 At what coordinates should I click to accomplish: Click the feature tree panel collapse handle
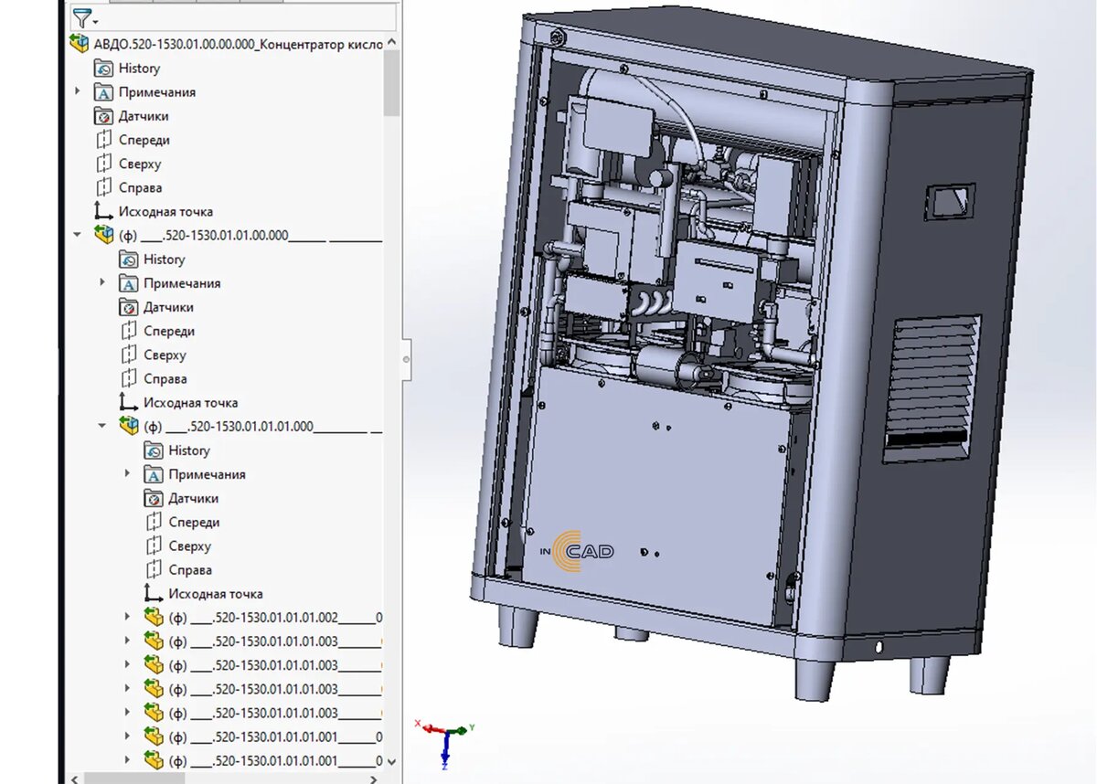pos(407,359)
